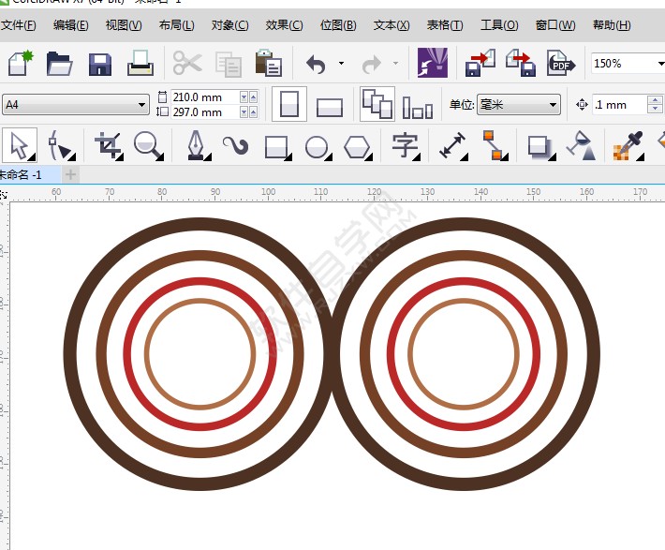The image size is (665, 550).
Task: Click the New document icon
Action: (20, 63)
